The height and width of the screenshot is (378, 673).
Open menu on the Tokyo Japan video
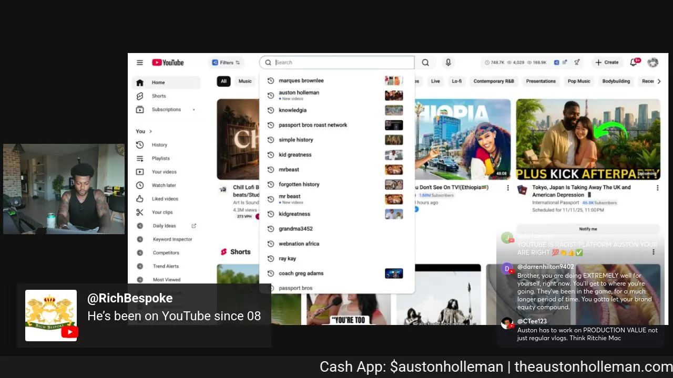pyautogui.click(x=657, y=188)
